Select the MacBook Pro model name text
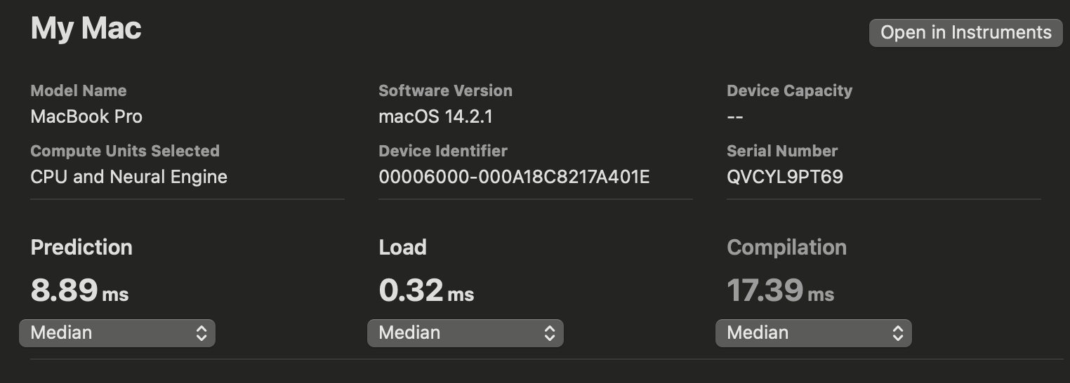 tap(86, 116)
